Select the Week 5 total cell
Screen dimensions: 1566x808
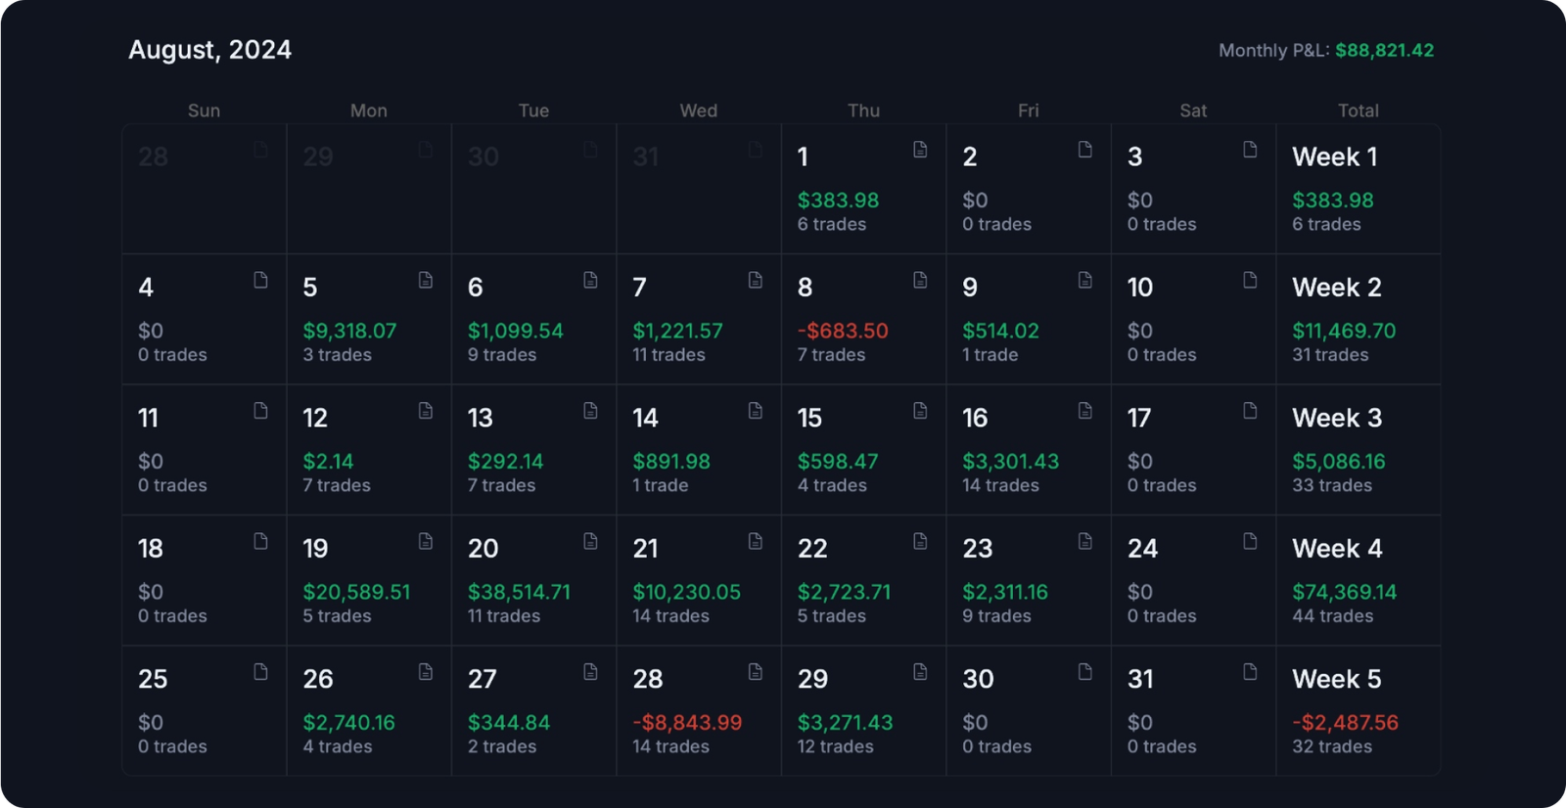tap(1358, 711)
